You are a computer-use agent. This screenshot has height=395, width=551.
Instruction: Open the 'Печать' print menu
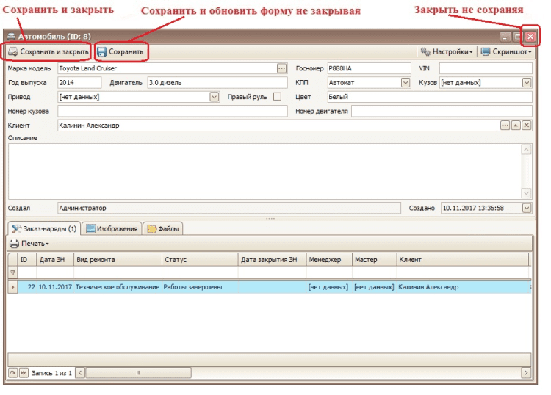coord(29,243)
